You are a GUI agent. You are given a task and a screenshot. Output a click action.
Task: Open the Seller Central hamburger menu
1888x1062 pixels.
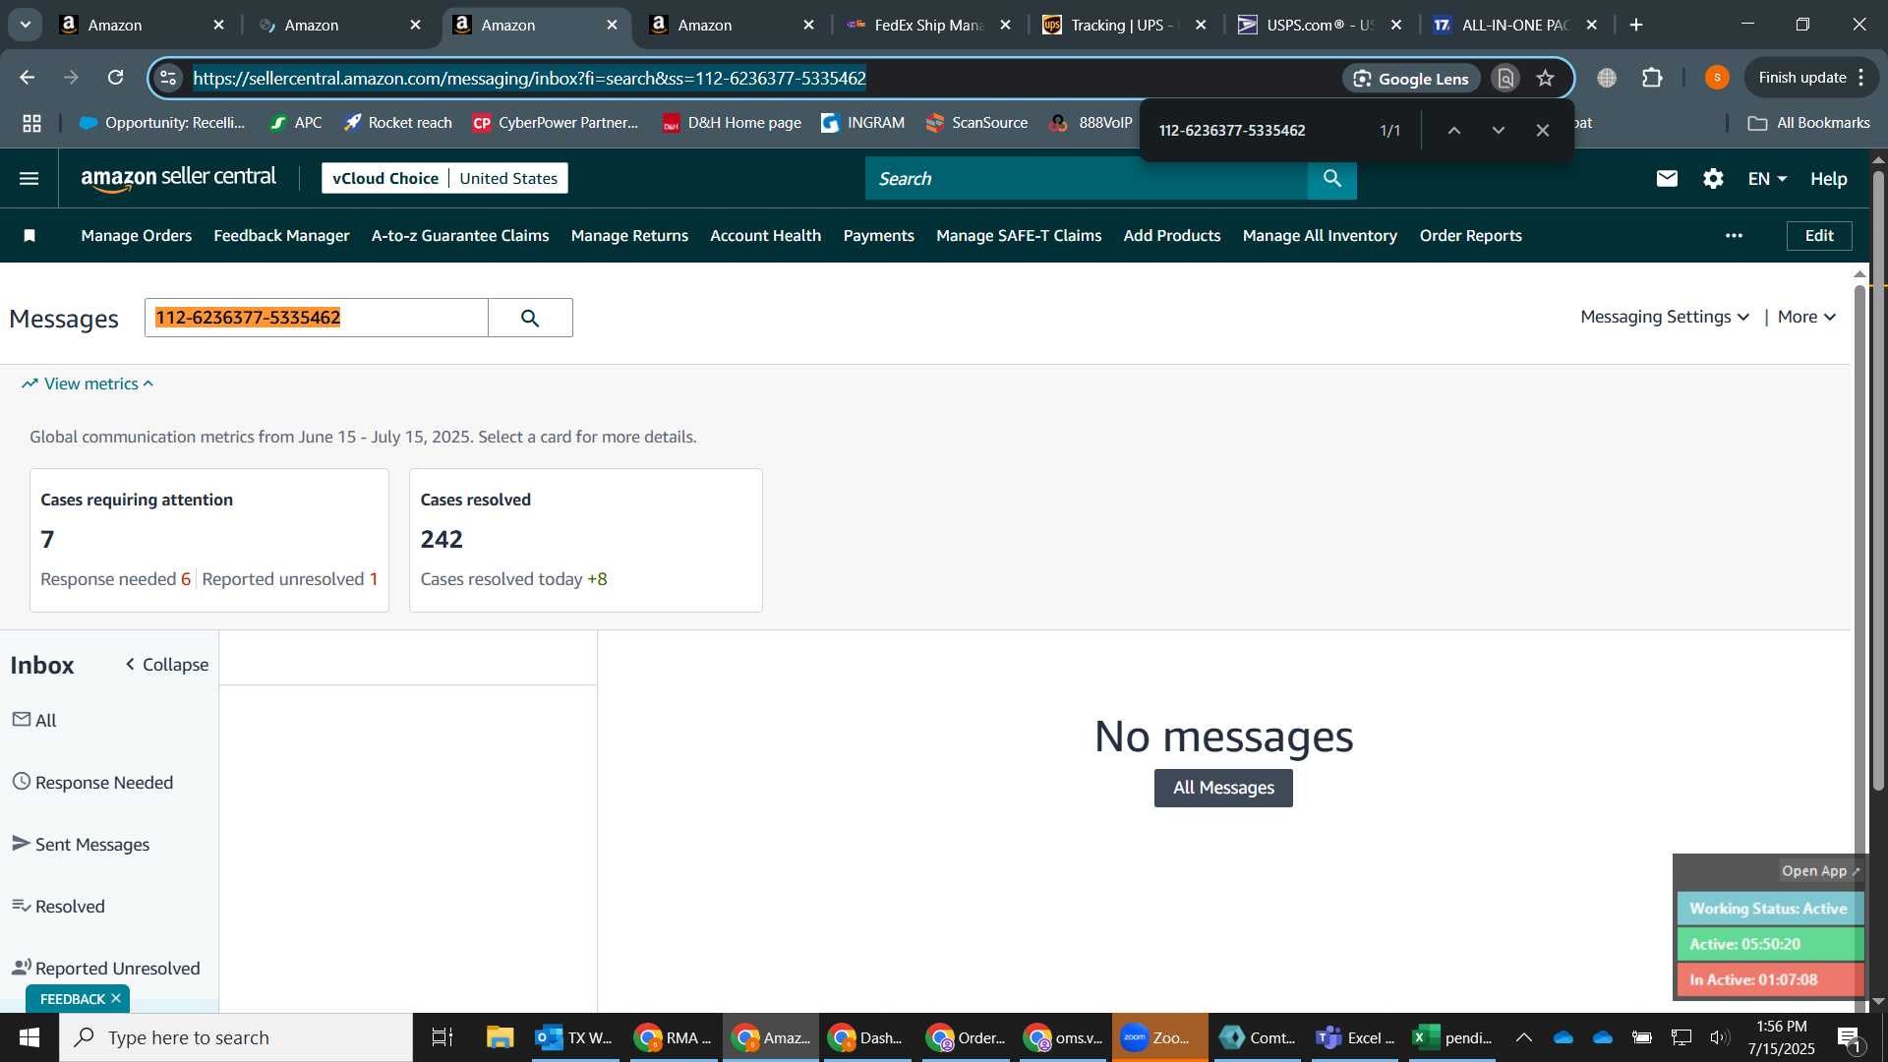pos(29,178)
